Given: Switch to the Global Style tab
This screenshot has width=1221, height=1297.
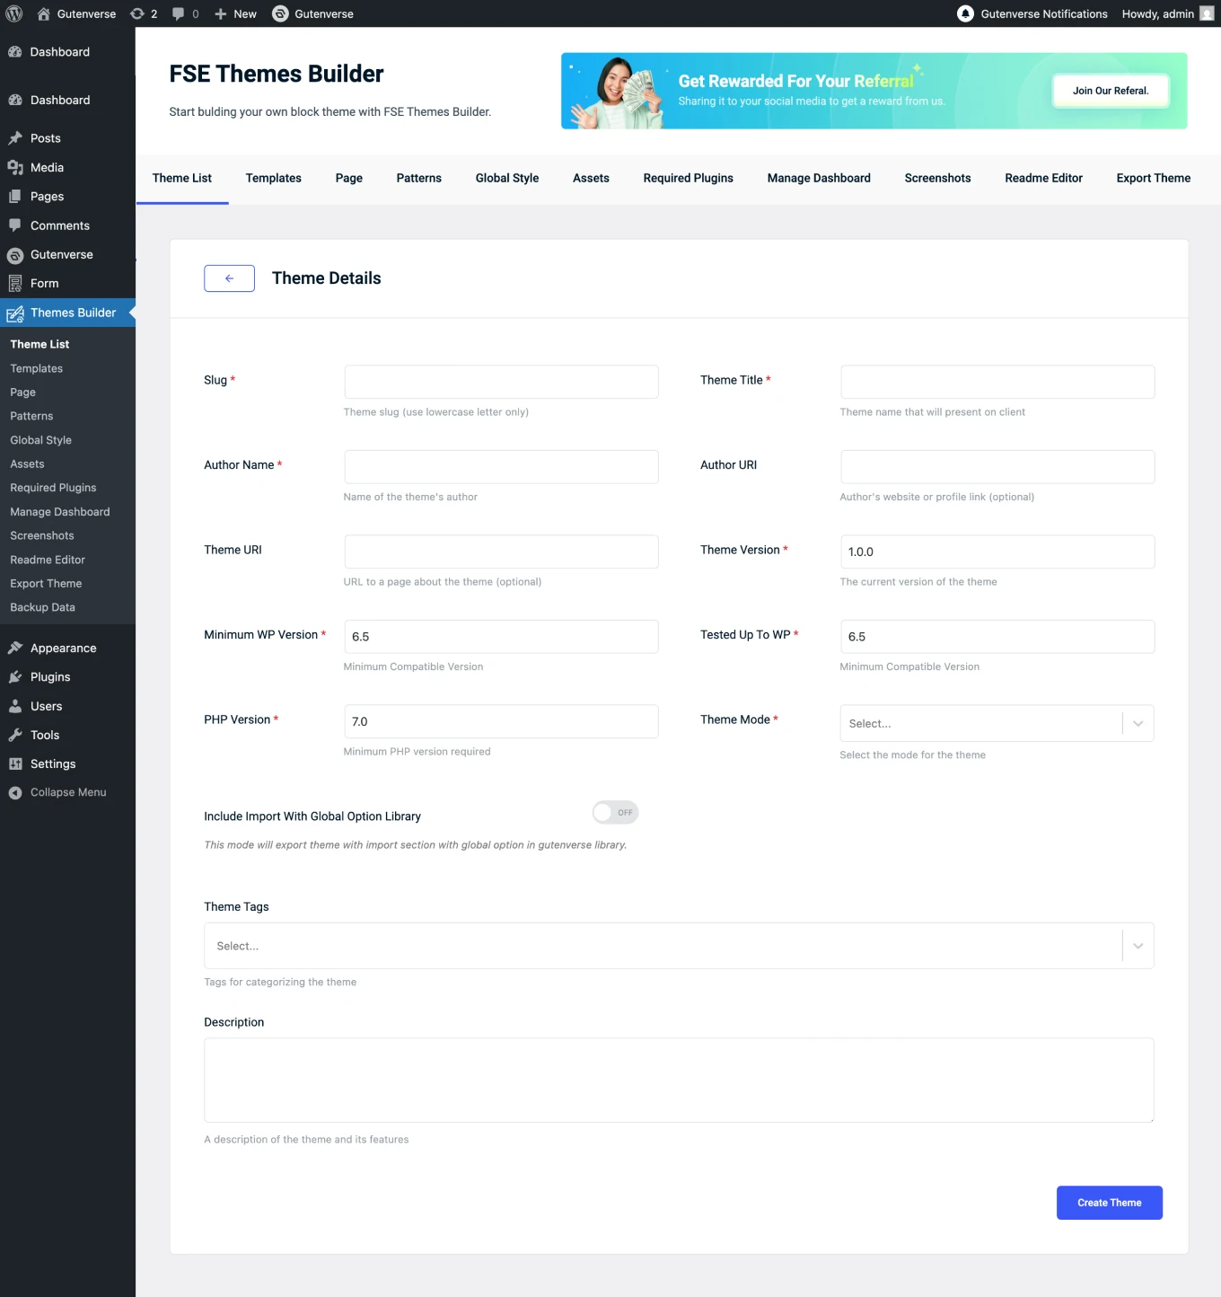Looking at the screenshot, I should (x=507, y=179).
